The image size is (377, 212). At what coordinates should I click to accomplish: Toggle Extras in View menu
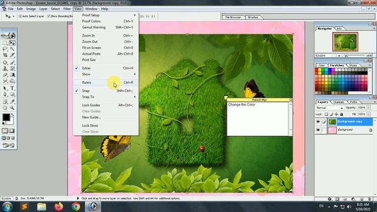click(x=106, y=68)
